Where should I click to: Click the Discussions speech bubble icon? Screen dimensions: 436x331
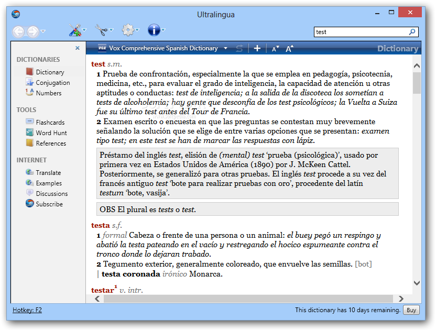point(29,193)
